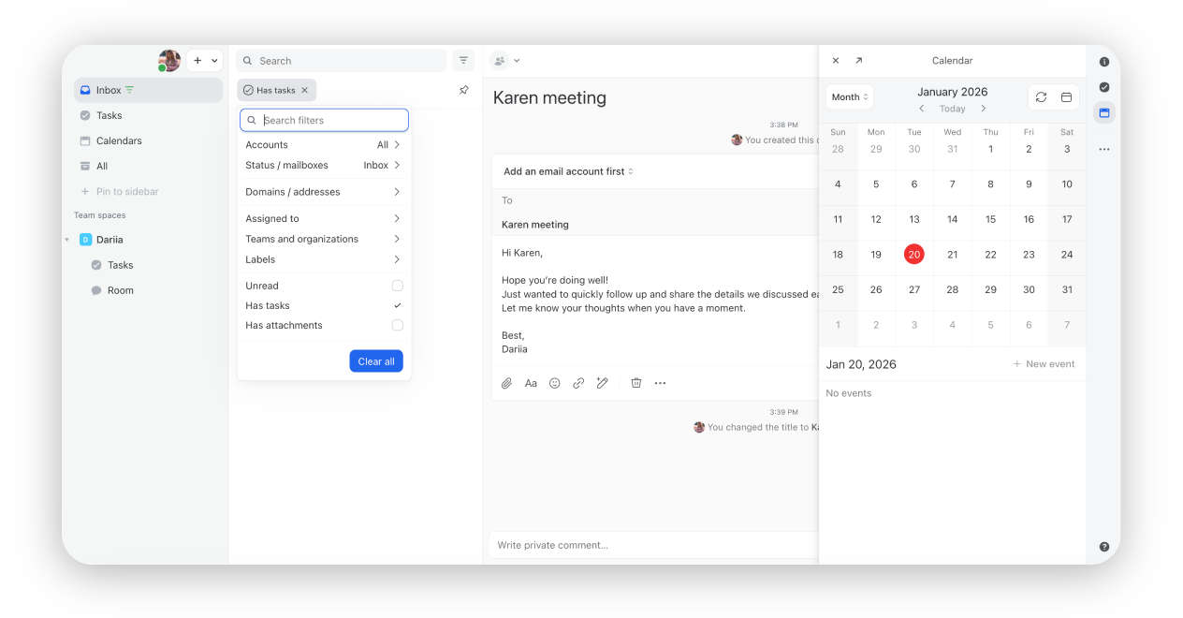
Task: Open Add an email account first dropdown
Action: pyautogui.click(x=568, y=171)
